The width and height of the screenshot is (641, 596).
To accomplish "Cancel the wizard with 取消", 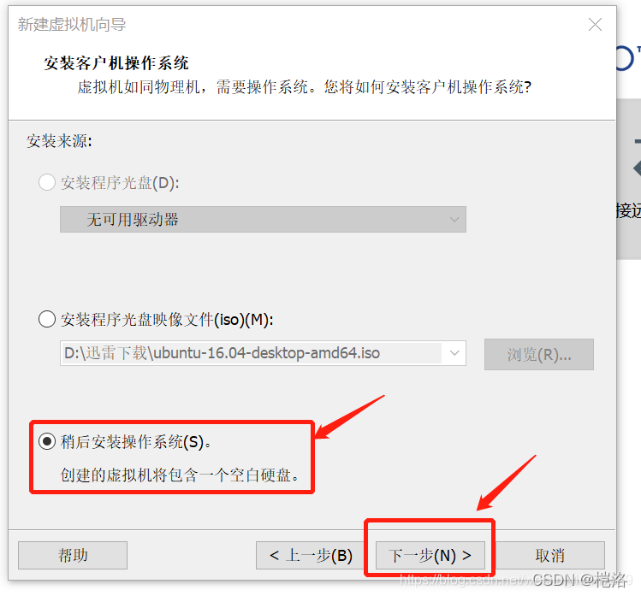I will [549, 555].
